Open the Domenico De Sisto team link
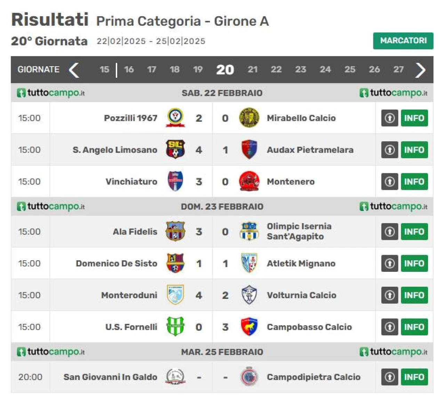The image size is (445, 403). pos(116,263)
